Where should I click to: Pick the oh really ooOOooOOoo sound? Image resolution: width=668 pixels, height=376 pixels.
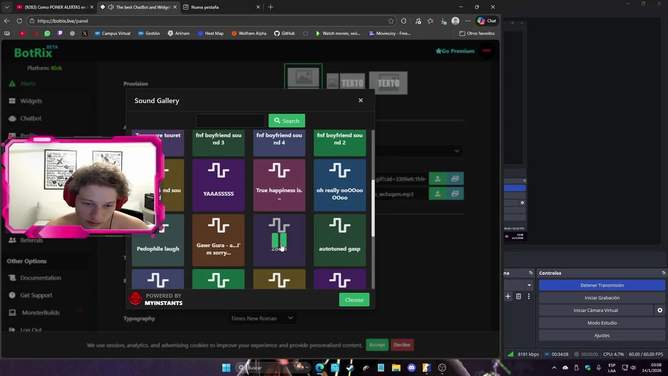click(340, 185)
